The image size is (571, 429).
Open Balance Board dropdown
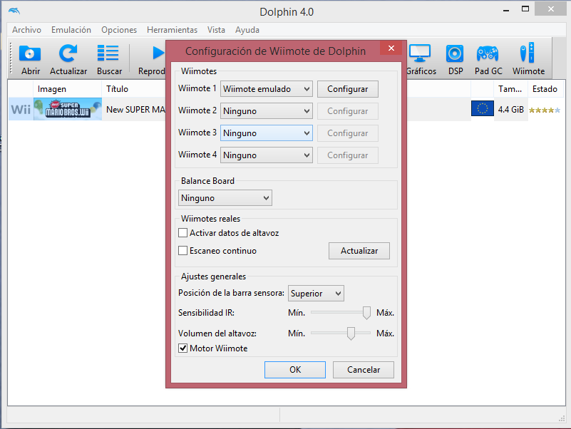pyautogui.click(x=225, y=197)
